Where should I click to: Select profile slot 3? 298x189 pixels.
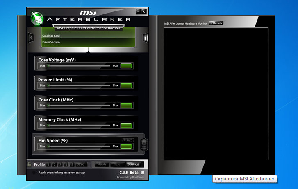pyautogui.click(x=60, y=164)
